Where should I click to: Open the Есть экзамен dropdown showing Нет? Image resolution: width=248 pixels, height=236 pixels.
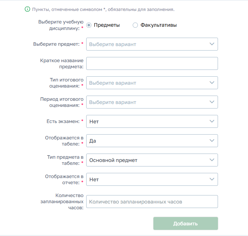152,121
